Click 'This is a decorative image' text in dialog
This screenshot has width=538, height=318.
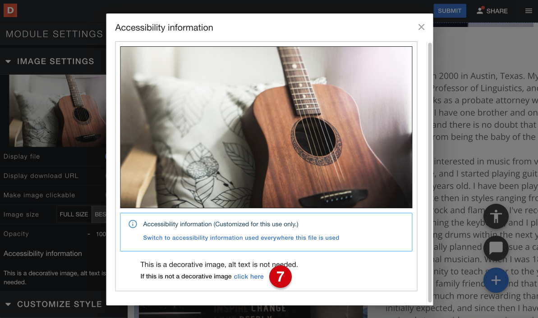[219, 264]
